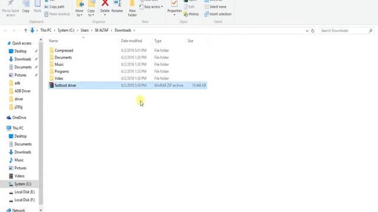Open the adb folder in navigation pane
378x212 pixels.
pyautogui.click(x=17, y=83)
